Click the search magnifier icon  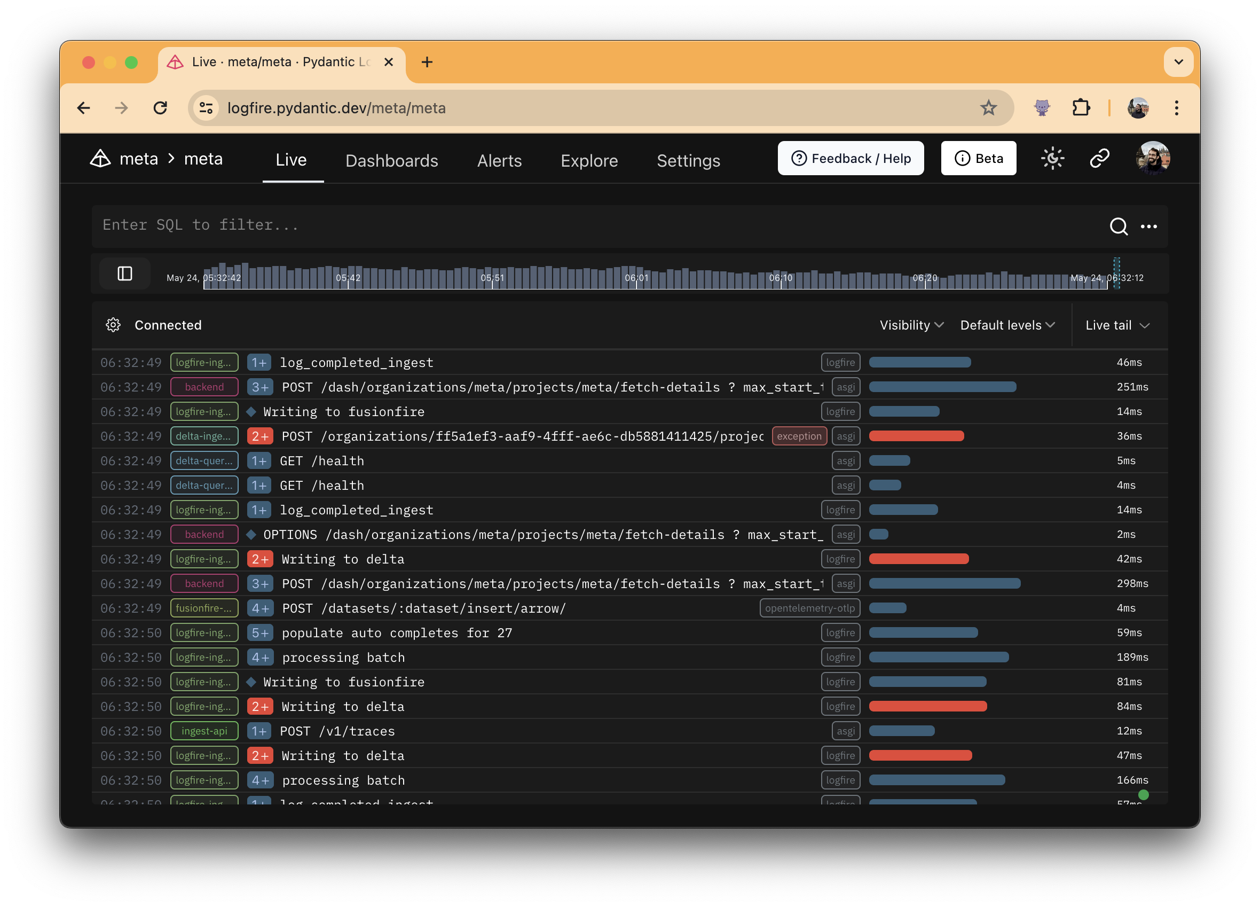click(x=1118, y=226)
